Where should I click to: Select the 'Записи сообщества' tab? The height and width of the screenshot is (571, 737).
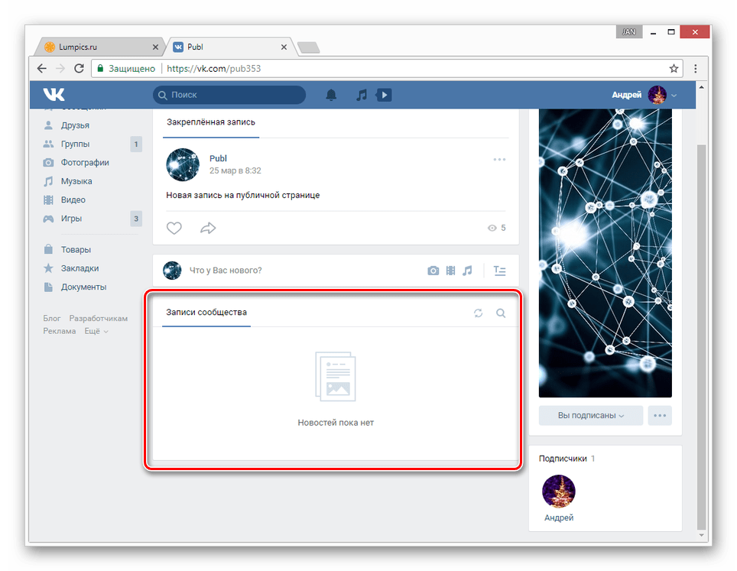pos(206,313)
